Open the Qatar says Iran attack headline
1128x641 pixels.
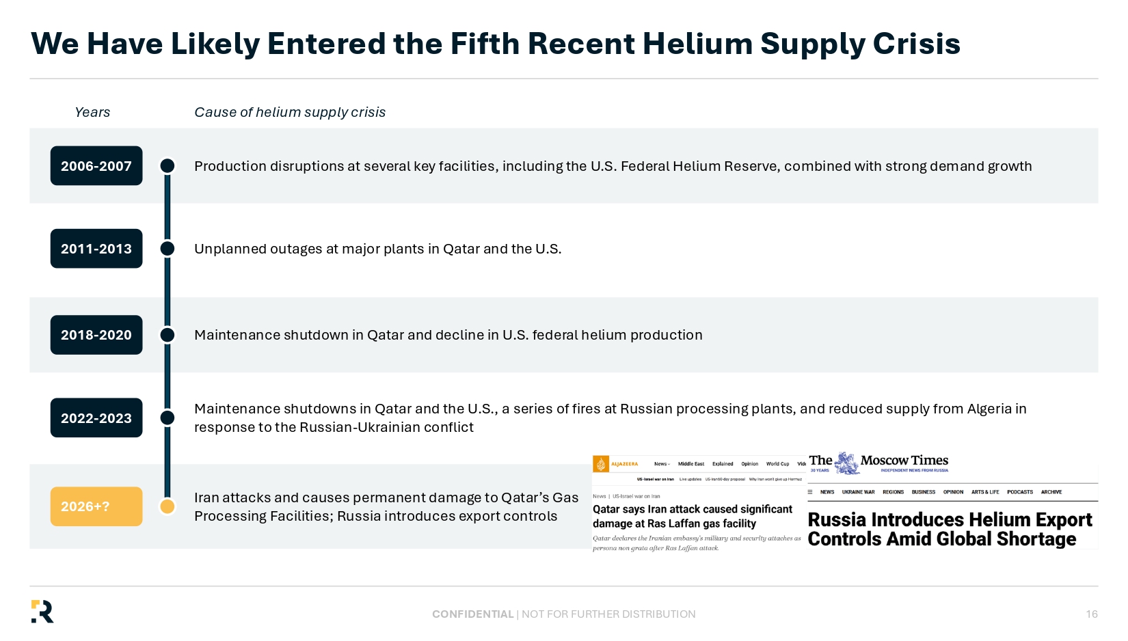(x=693, y=517)
